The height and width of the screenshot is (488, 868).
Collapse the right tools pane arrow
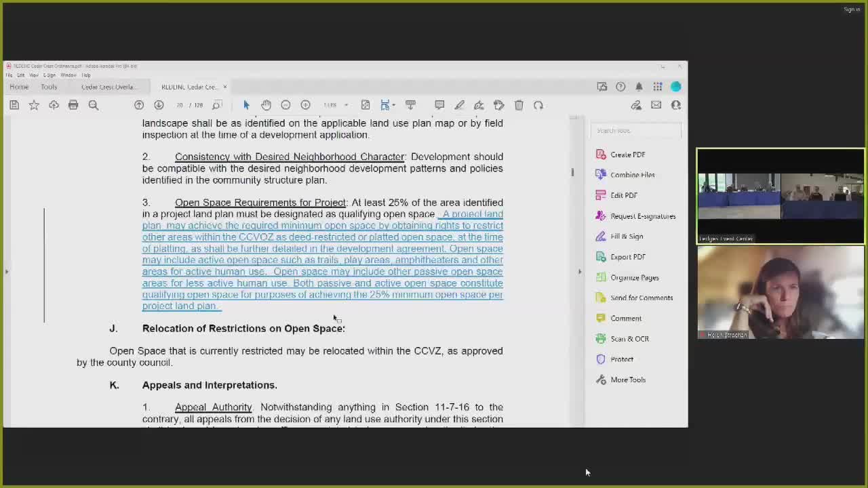(580, 272)
